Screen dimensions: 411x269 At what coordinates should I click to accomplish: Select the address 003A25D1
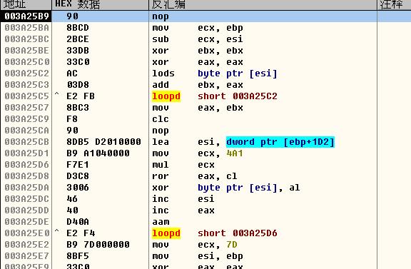(x=26, y=153)
